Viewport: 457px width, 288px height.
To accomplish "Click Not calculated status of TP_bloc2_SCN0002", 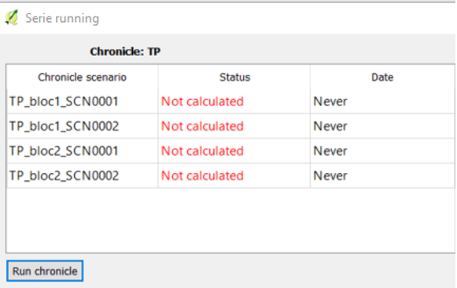I will pos(202,175).
